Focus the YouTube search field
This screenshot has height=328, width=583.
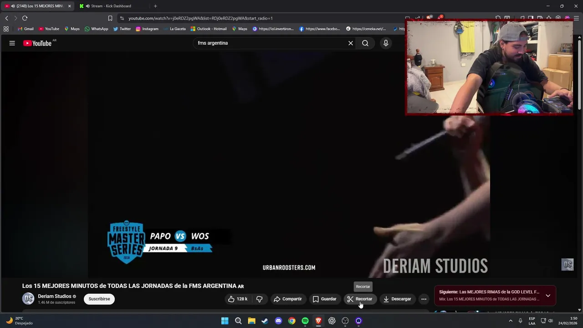[x=271, y=43]
